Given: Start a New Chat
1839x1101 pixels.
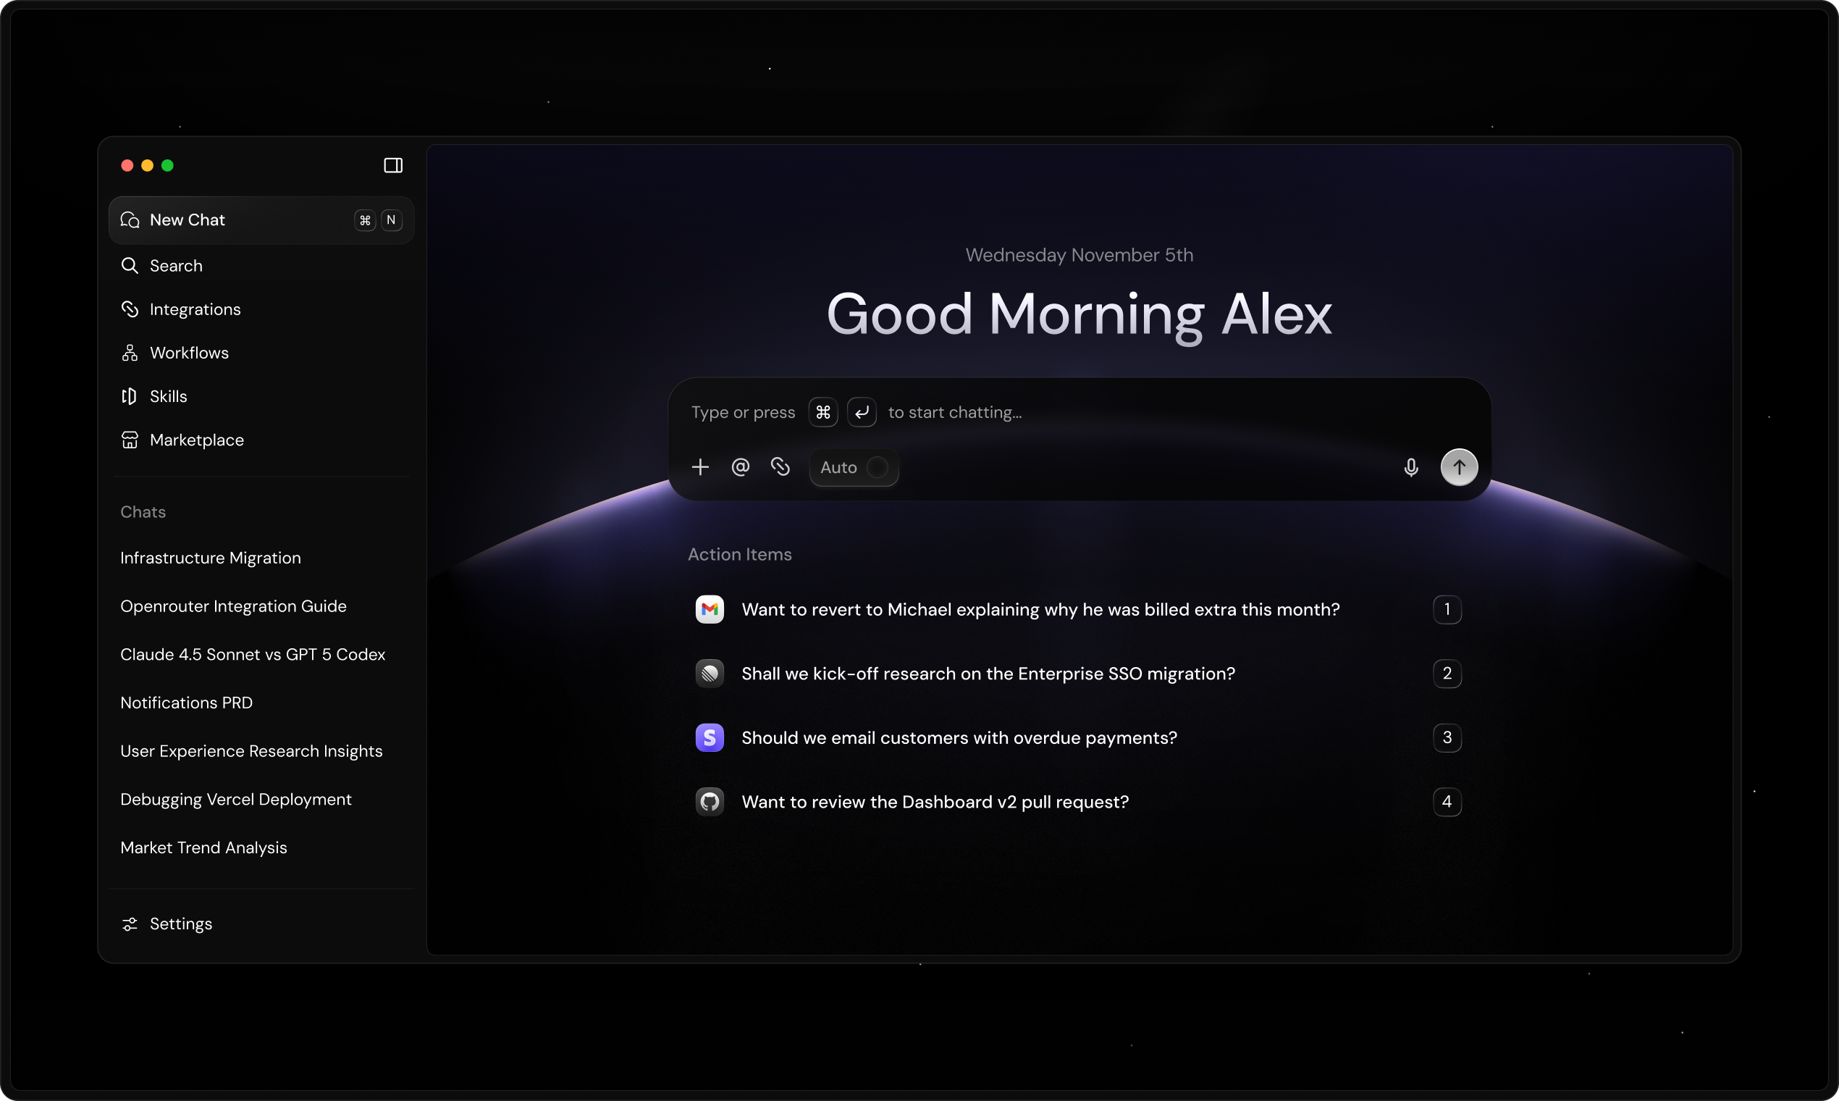Looking at the screenshot, I should coord(187,219).
